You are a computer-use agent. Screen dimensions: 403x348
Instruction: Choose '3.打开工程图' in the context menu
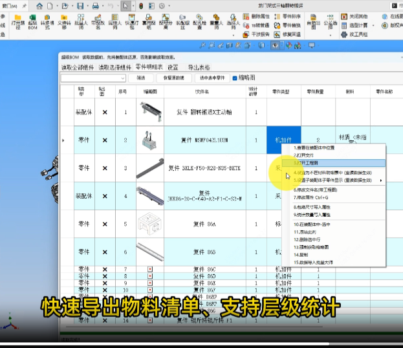coord(334,163)
